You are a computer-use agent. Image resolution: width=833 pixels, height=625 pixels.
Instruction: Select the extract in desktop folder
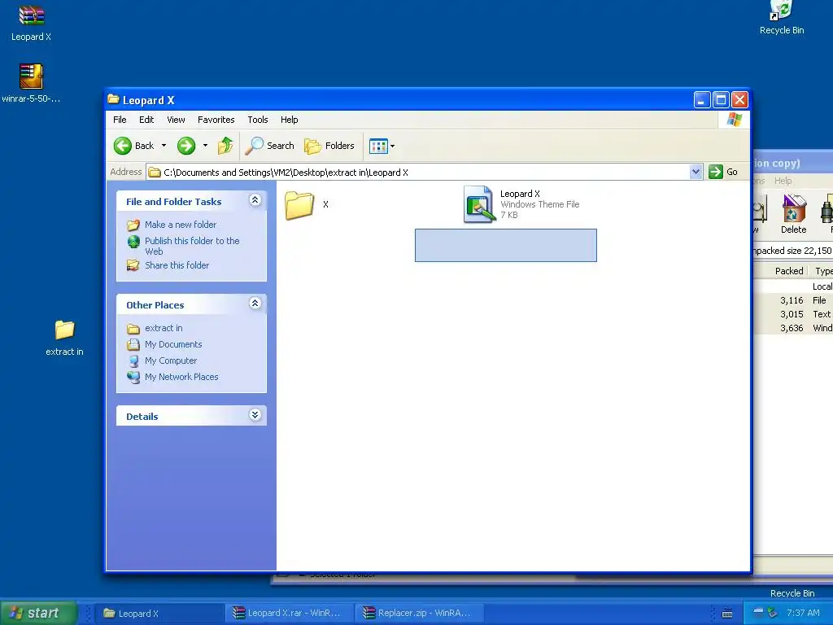[64, 338]
